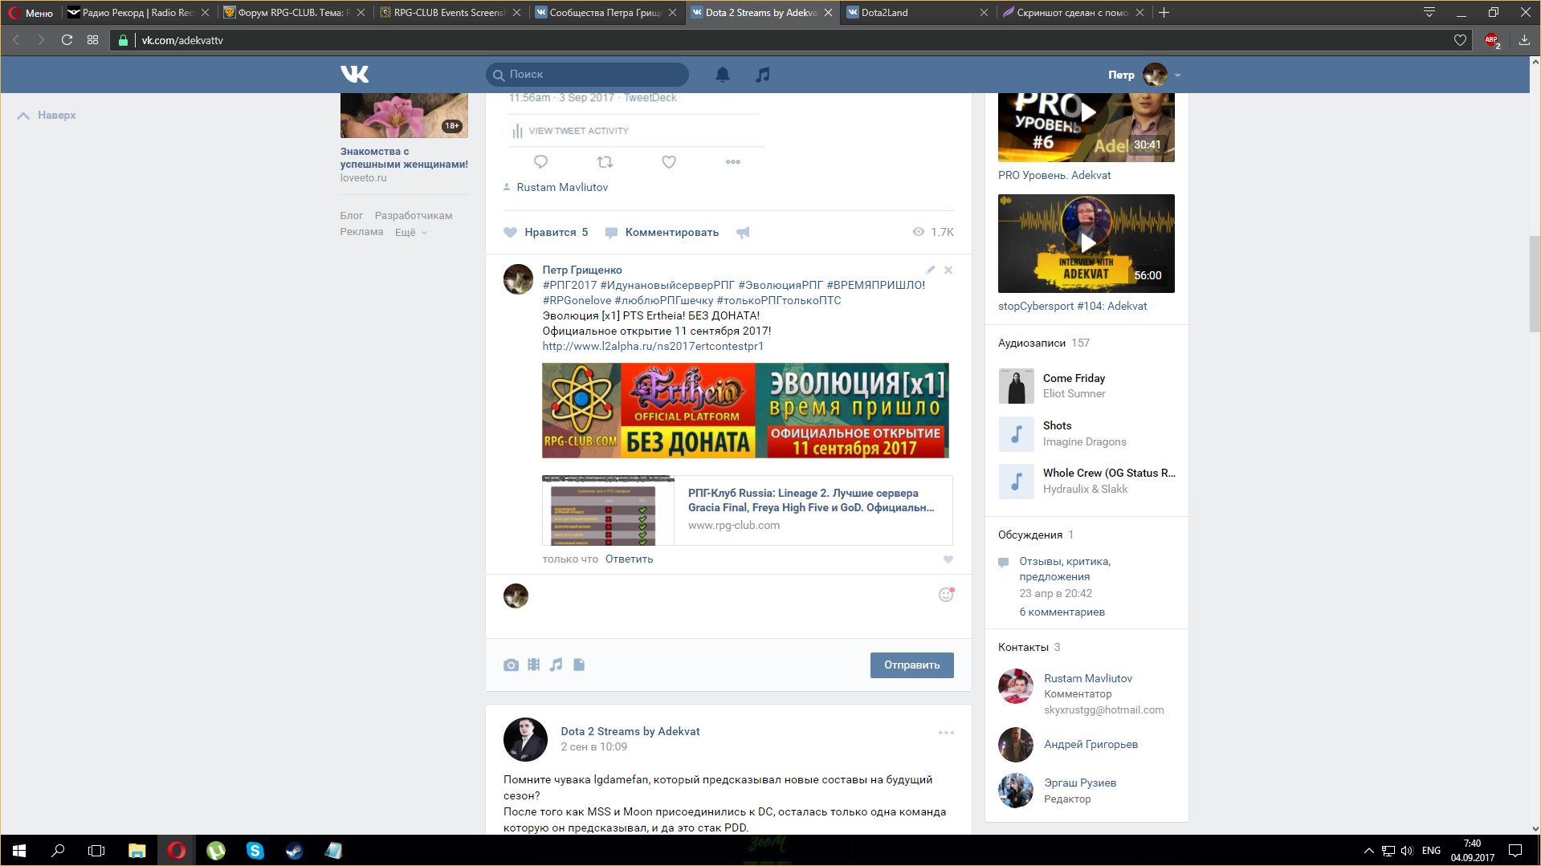Open a new browser tab
This screenshot has height=866, width=1541.
[x=1164, y=12]
